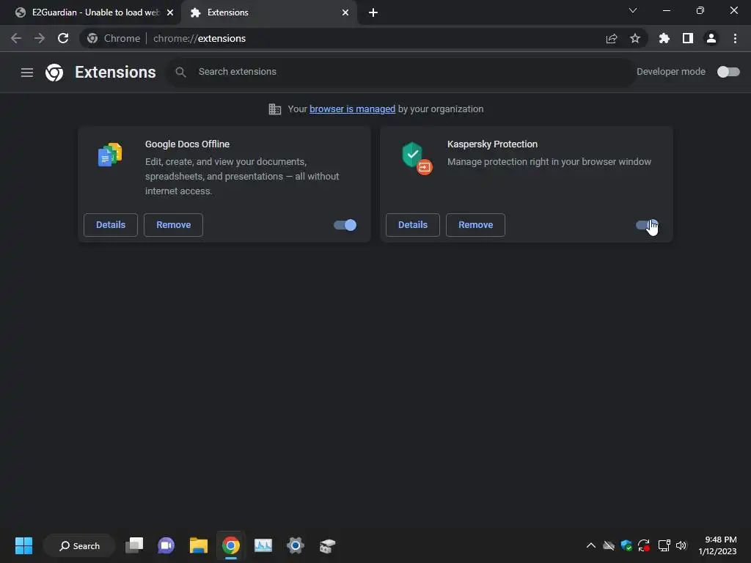
Task: Reload the extensions page
Action: click(63, 38)
